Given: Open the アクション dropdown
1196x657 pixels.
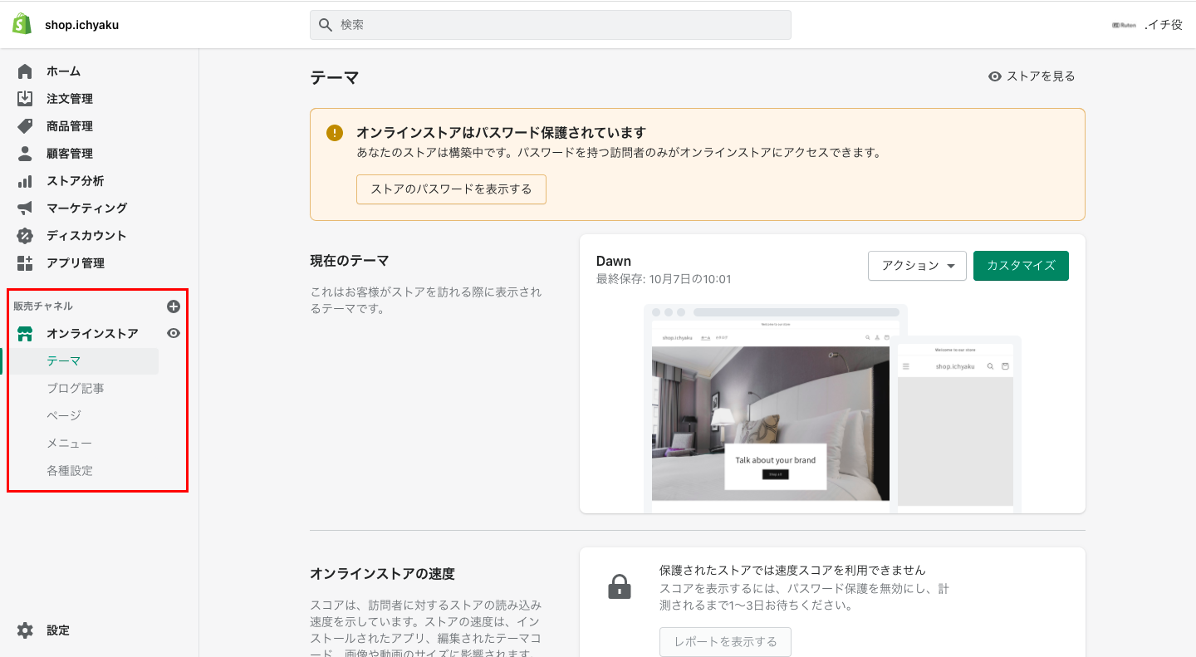Looking at the screenshot, I should (917, 266).
